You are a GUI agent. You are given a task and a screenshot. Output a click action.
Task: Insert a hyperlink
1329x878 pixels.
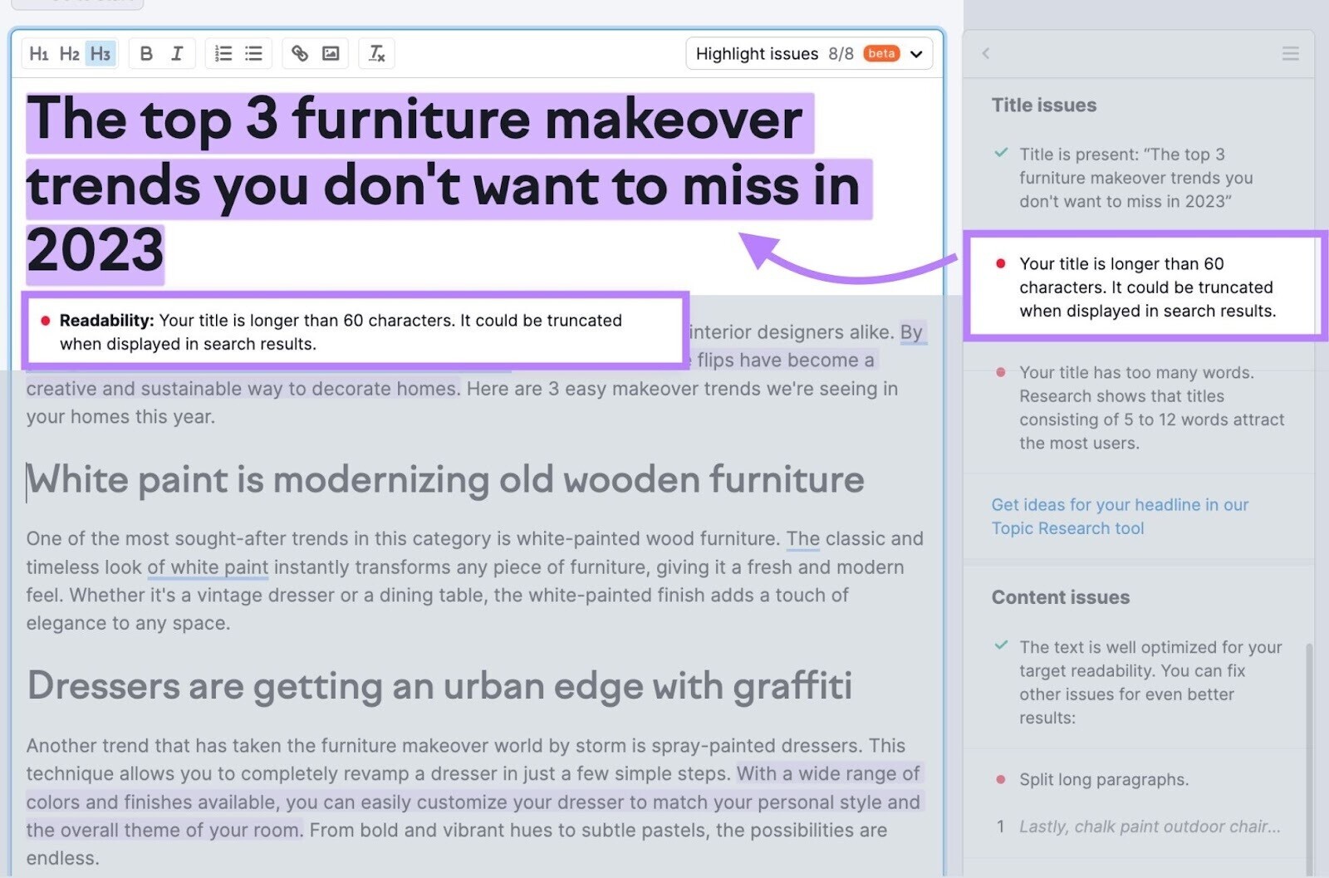[x=301, y=53]
